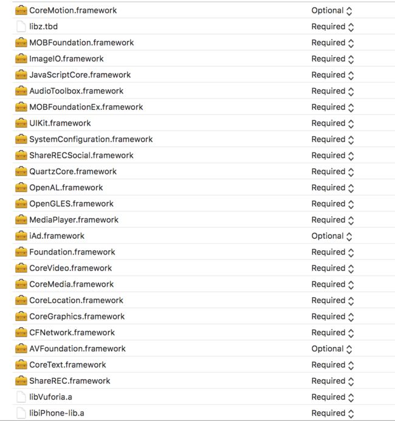Open the OpenGLES.framework Required status popup
This screenshot has height=421, width=395.
point(332,204)
